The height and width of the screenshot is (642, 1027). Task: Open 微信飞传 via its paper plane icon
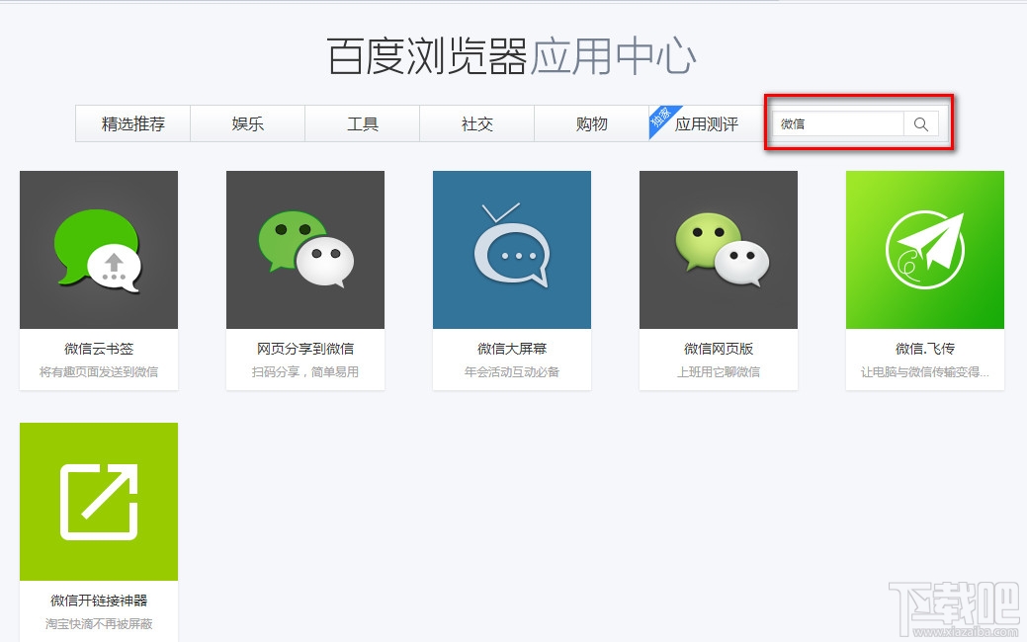click(x=925, y=249)
